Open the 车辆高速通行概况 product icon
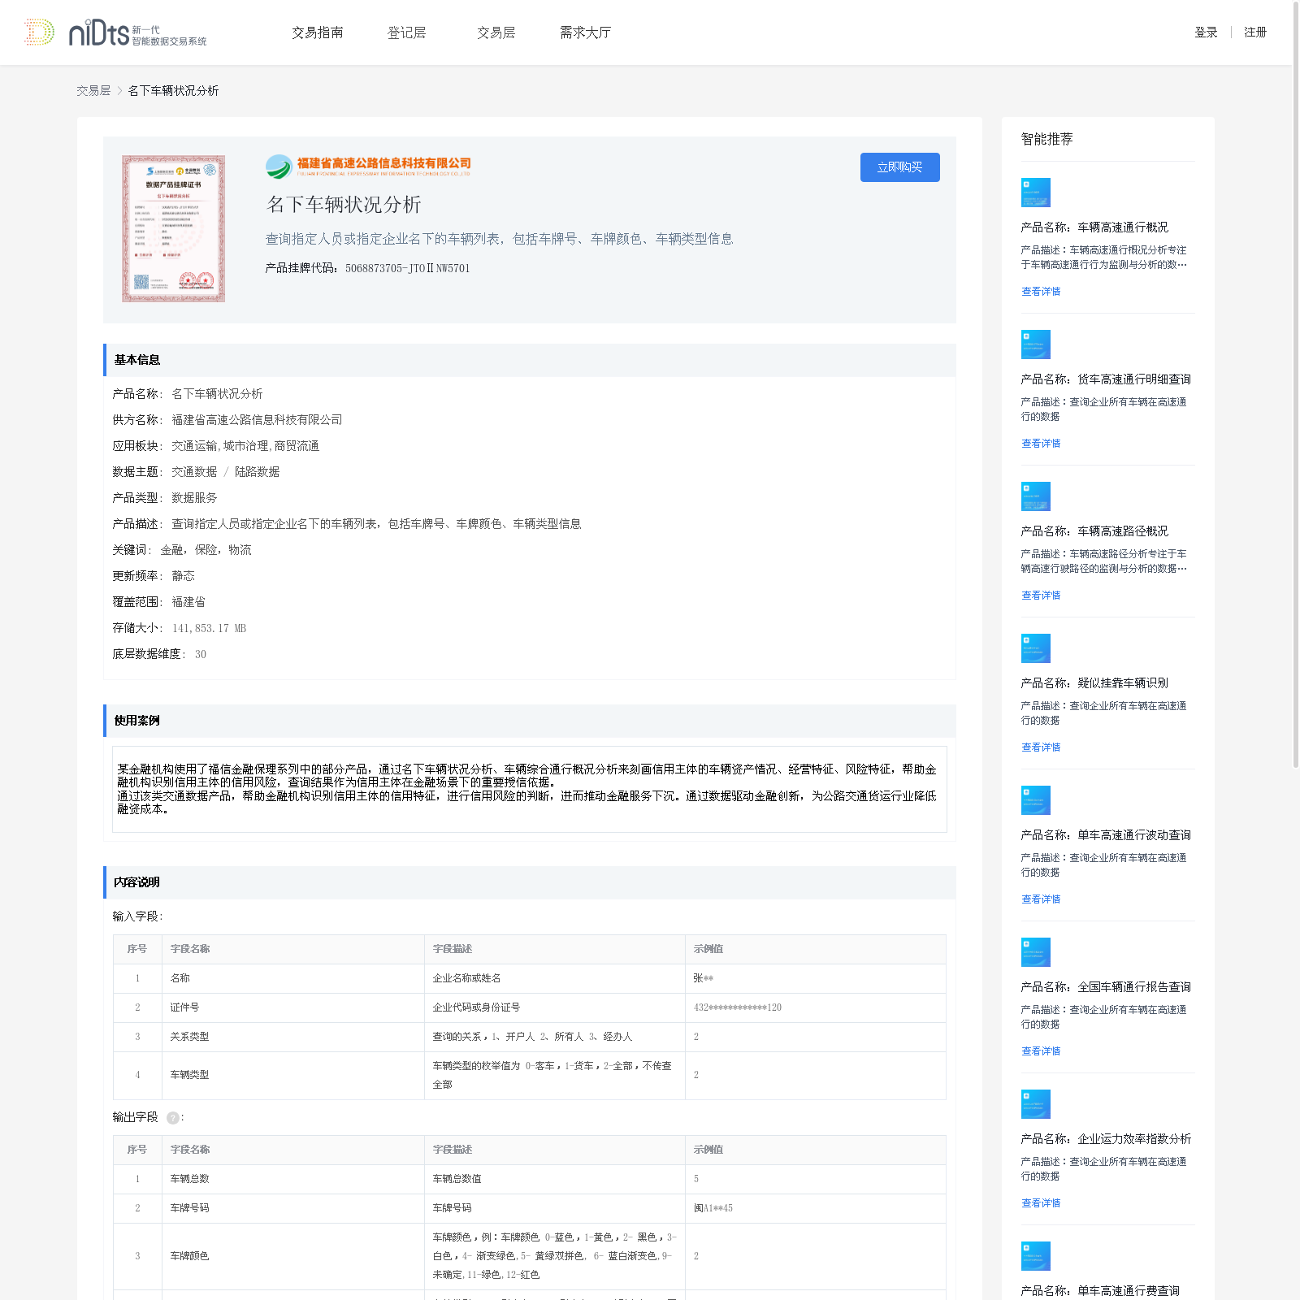Image resolution: width=1300 pixels, height=1300 pixels. (1035, 193)
